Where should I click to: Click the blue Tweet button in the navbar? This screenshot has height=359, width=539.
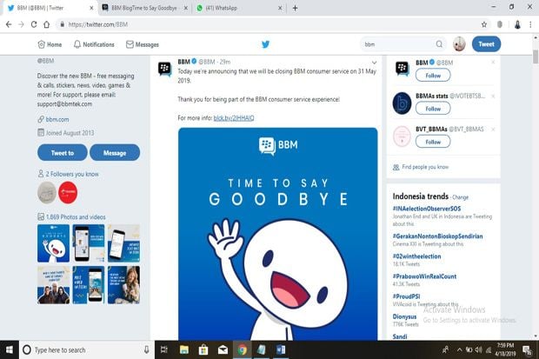click(486, 44)
